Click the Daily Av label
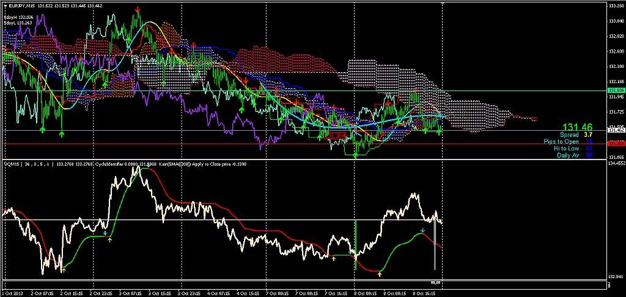Image resolution: width=626 pixels, height=297 pixels. pyautogui.click(x=568, y=155)
